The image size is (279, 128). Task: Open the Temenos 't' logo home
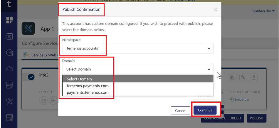click(9, 4)
